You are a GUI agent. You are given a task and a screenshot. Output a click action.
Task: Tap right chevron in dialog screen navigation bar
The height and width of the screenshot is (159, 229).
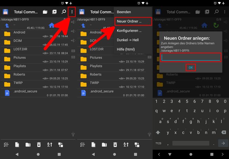pyautogui.click(x=223, y=154)
